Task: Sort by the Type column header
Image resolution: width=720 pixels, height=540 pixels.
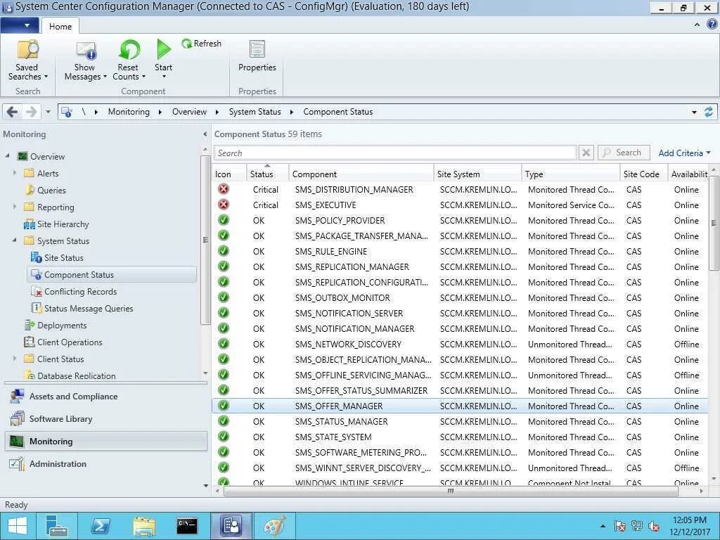Action: click(x=571, y=174)
